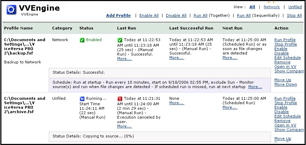
Task: Stop Profile for backup.fsf
Action: [x=285, y=44]
